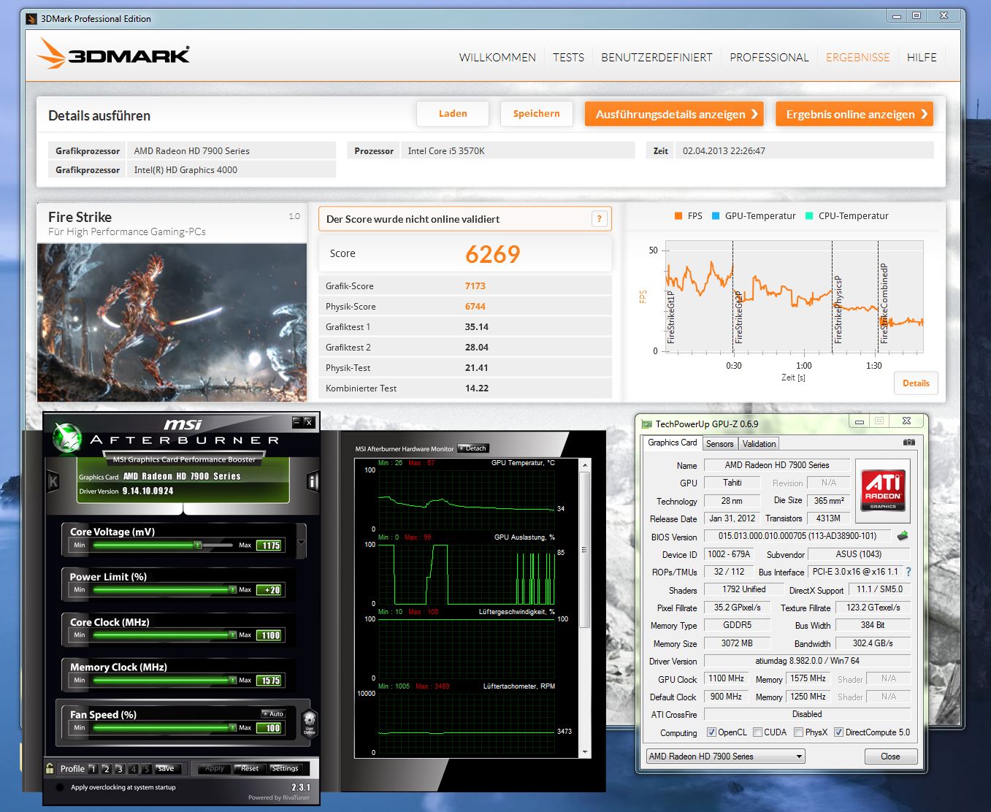Switch to the Validation tab in GPU-Z
This screenshot has height=812, width=991.
pyautogui.click(x=759, y=443)
